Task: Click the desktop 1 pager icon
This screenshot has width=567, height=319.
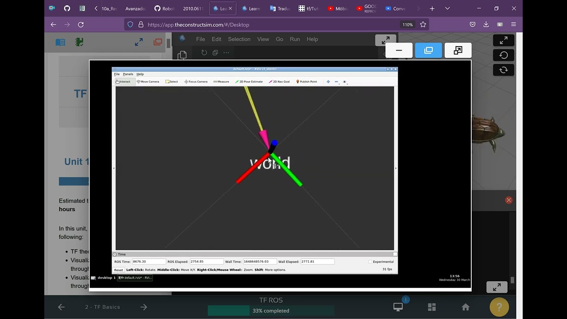Action: click(93, 278)
